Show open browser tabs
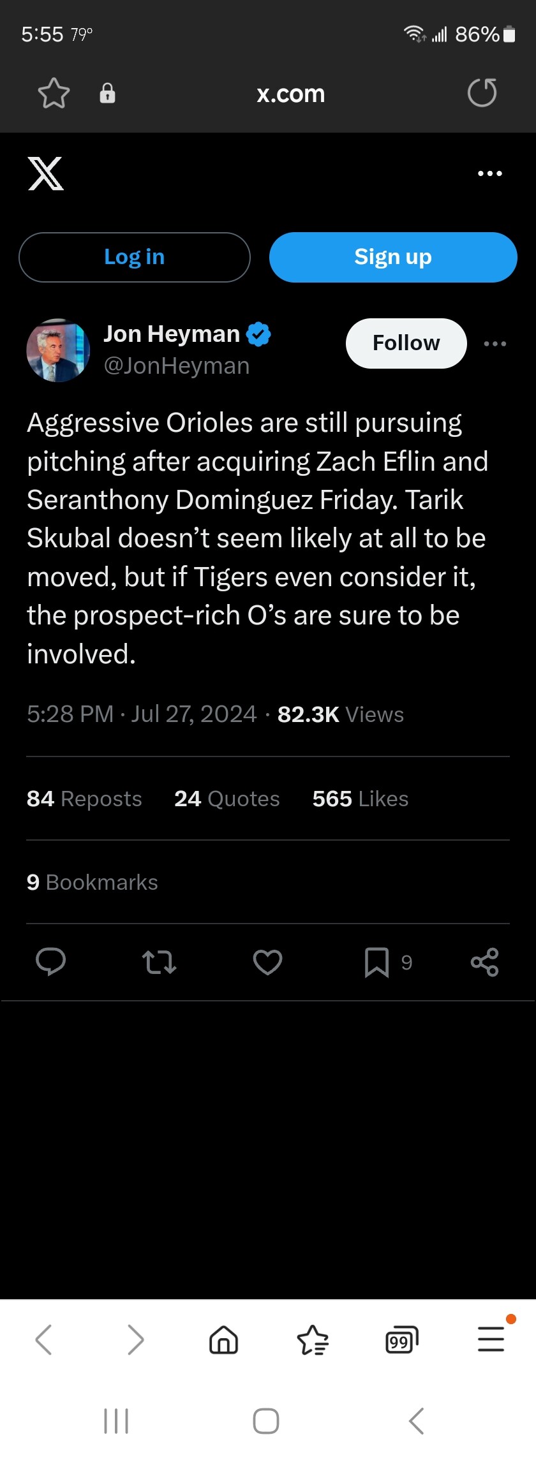The width and height of the screenshot is (536, 1460). tap(401, 1339)
